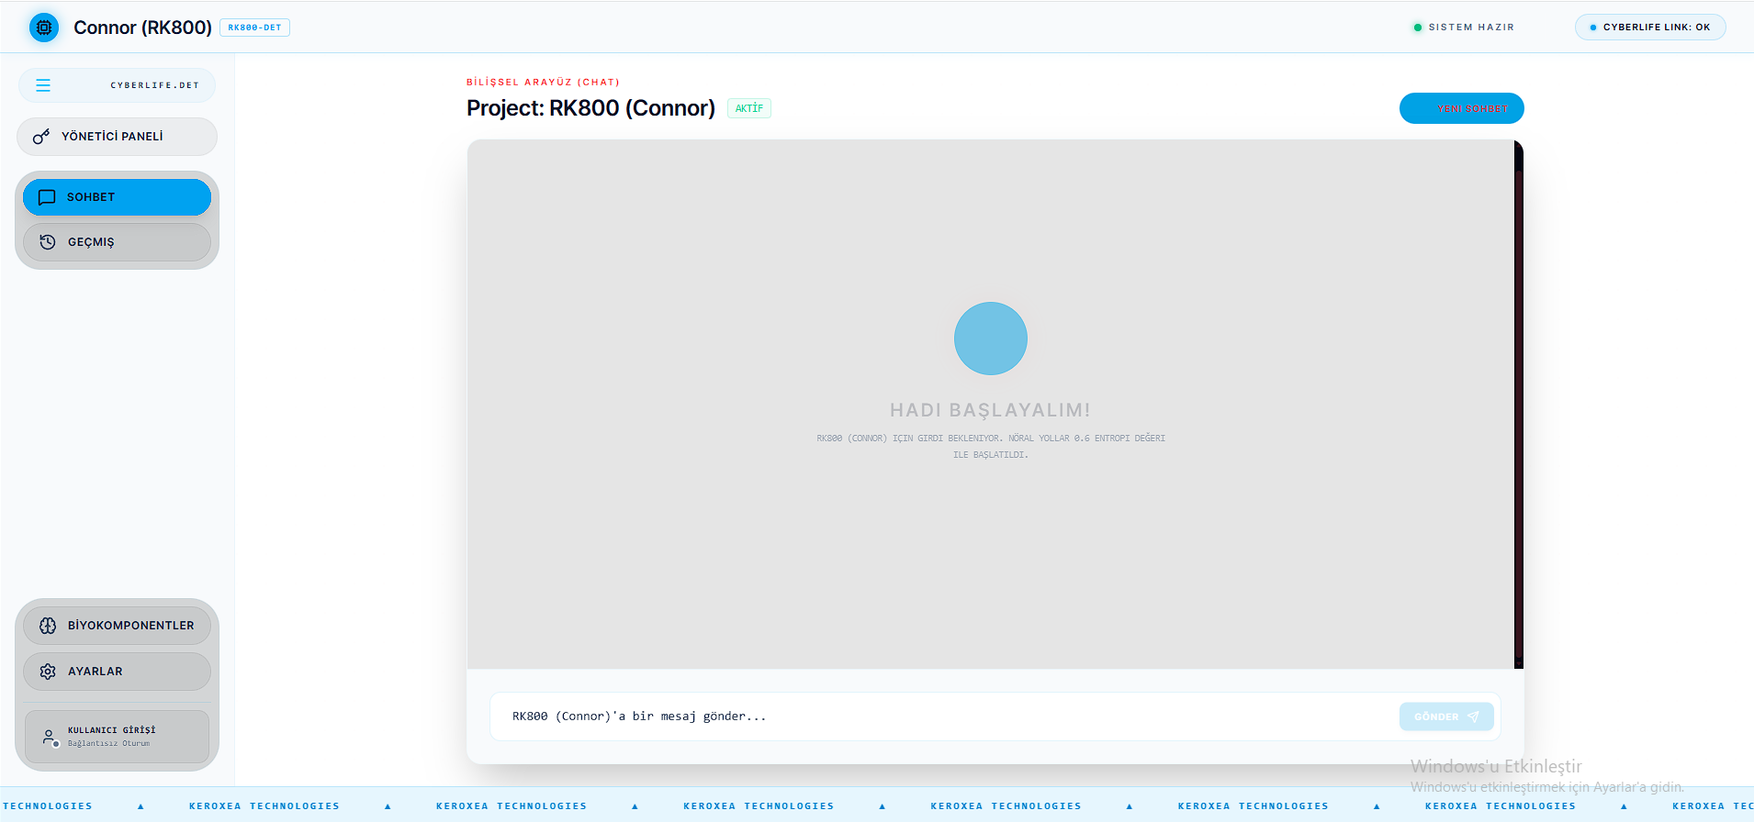Image resolution: width=1754 pixels, height=822 pixels.
Task: Focus the RK800 message input field
Action: (946, 716)
